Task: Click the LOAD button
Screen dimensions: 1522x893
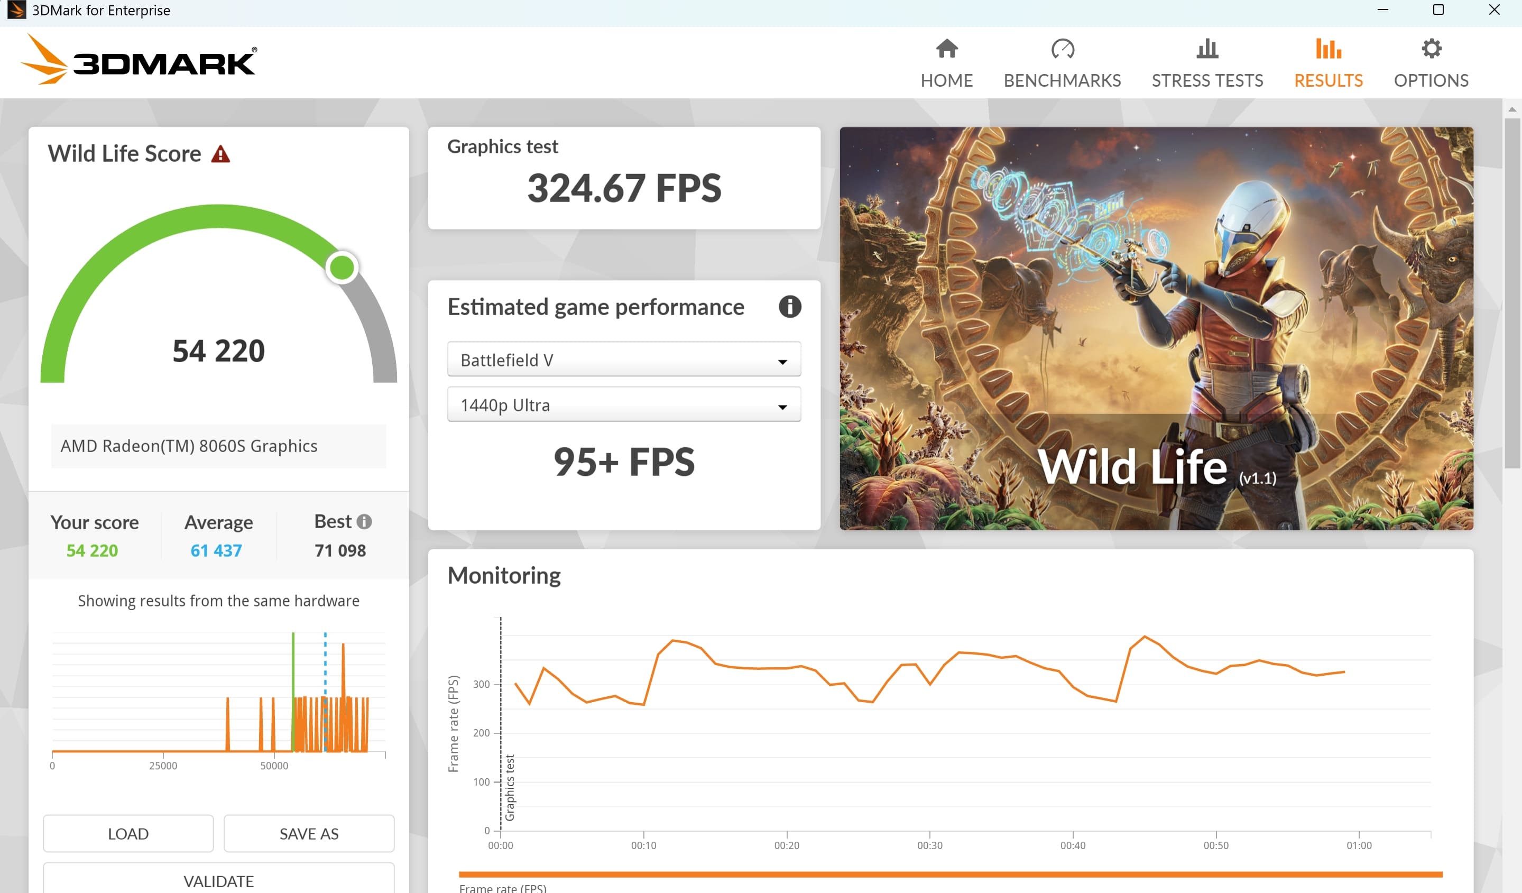Action: 128,834
